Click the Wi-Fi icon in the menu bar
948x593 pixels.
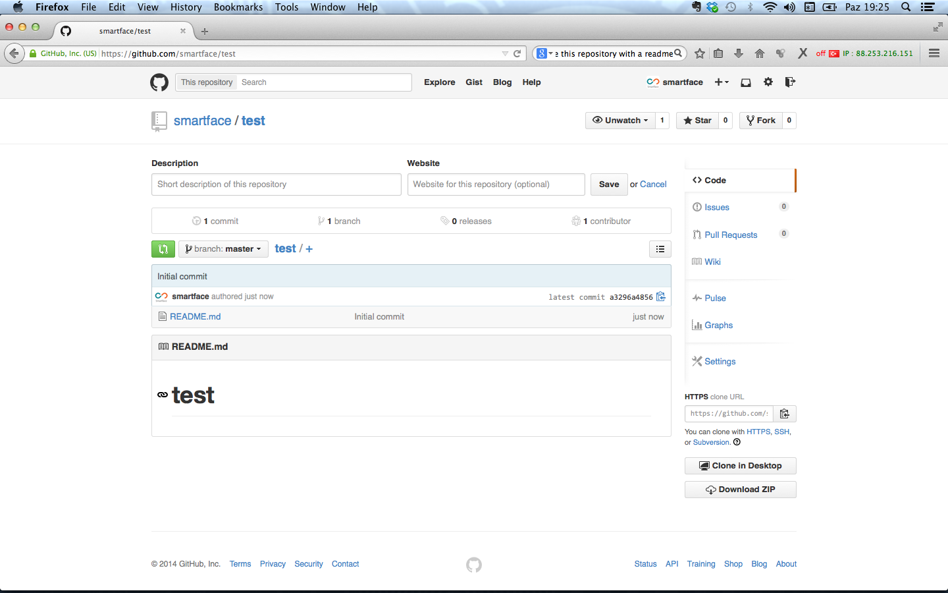tap(770, 7)
